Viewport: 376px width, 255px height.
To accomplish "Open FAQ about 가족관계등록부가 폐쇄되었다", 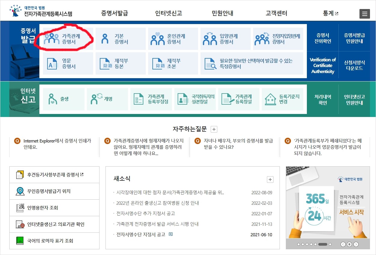I will pyautogui.click(x=328, y=147).
